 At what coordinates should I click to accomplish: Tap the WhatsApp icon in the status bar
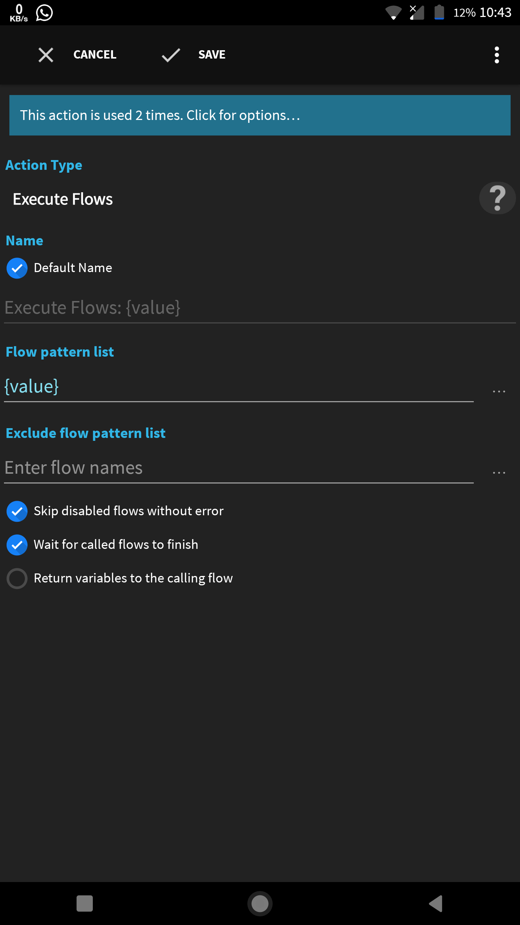pyautogui.click(x=44, y=12)
